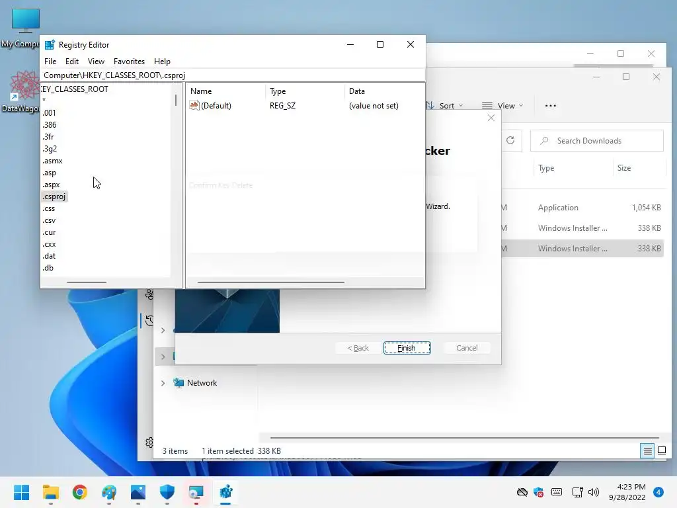Open the Sort dropdown in File Explorer

point(444,106)
